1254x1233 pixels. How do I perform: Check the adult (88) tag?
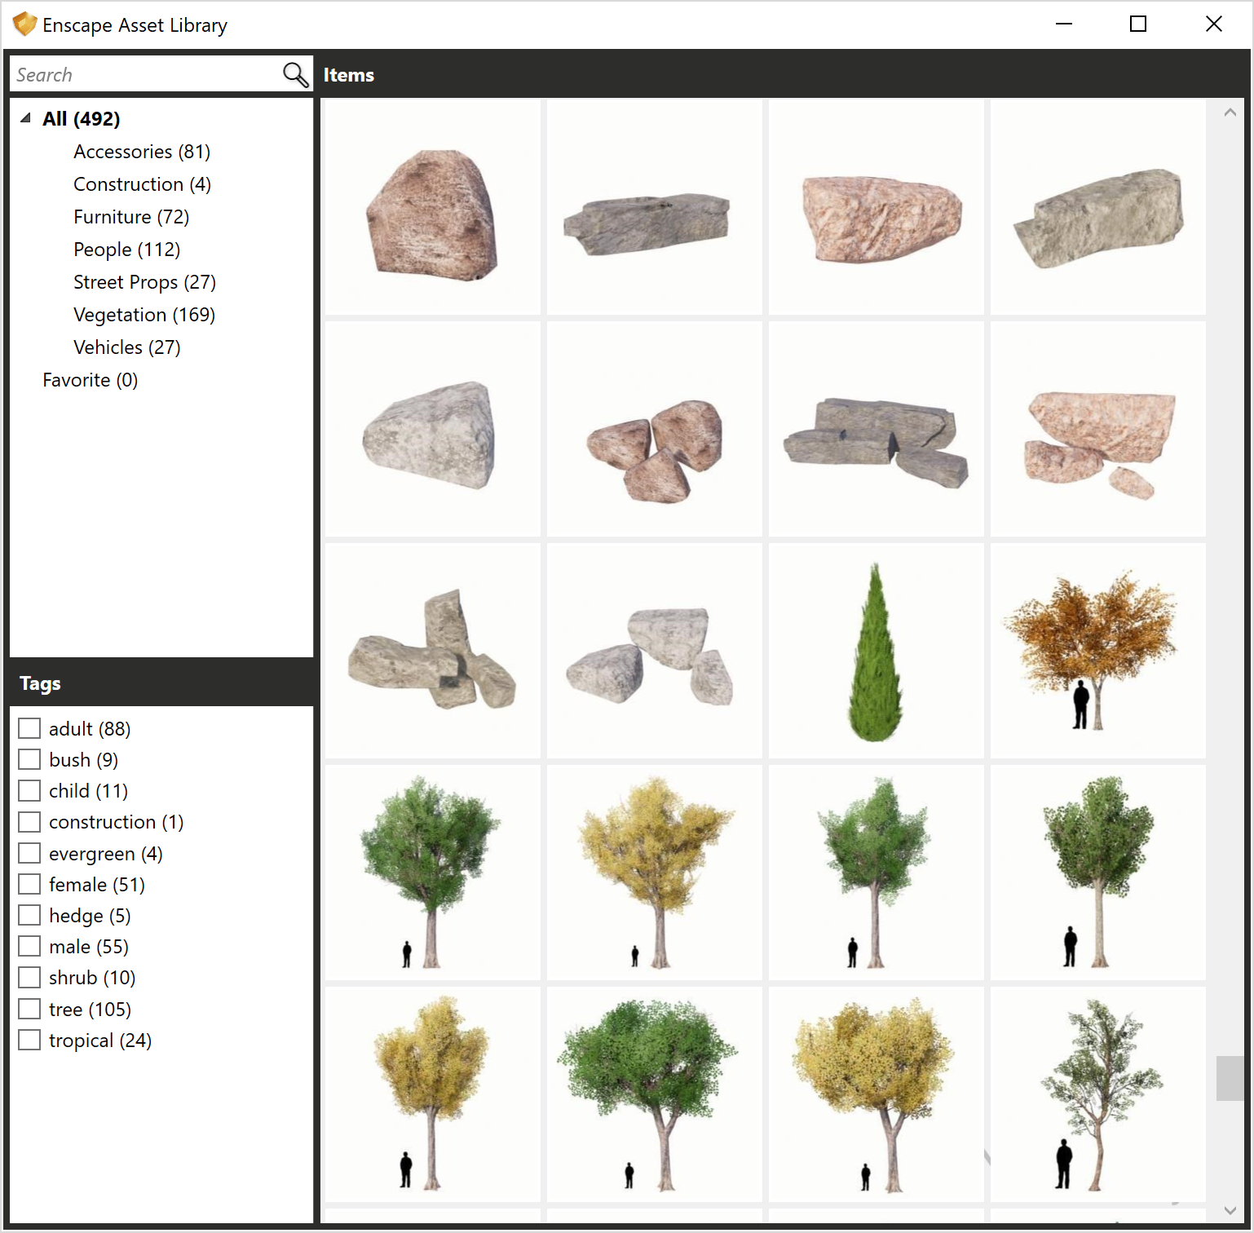(x=29, y=727)
